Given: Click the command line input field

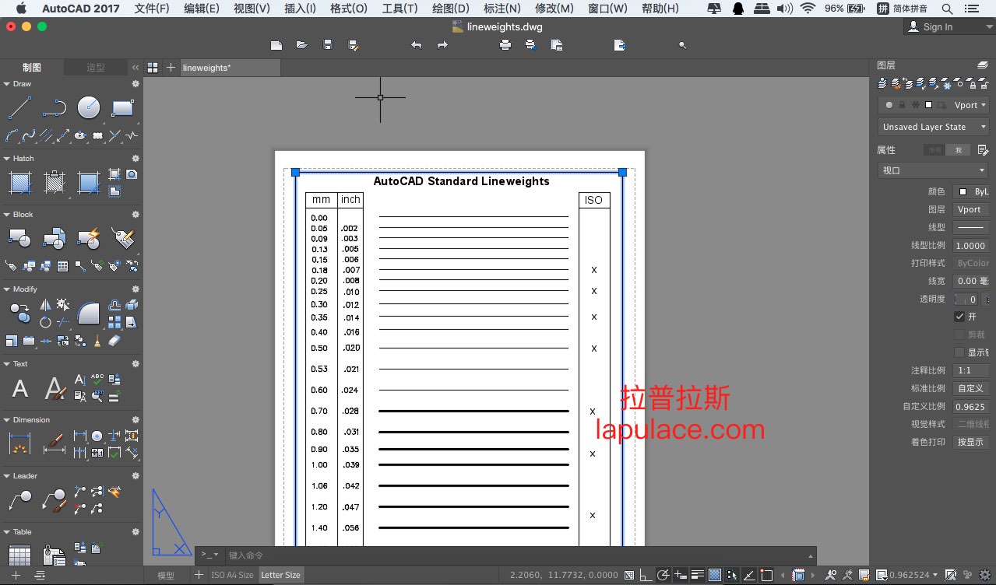Looking at the screenshot, I should click(514, 555).
